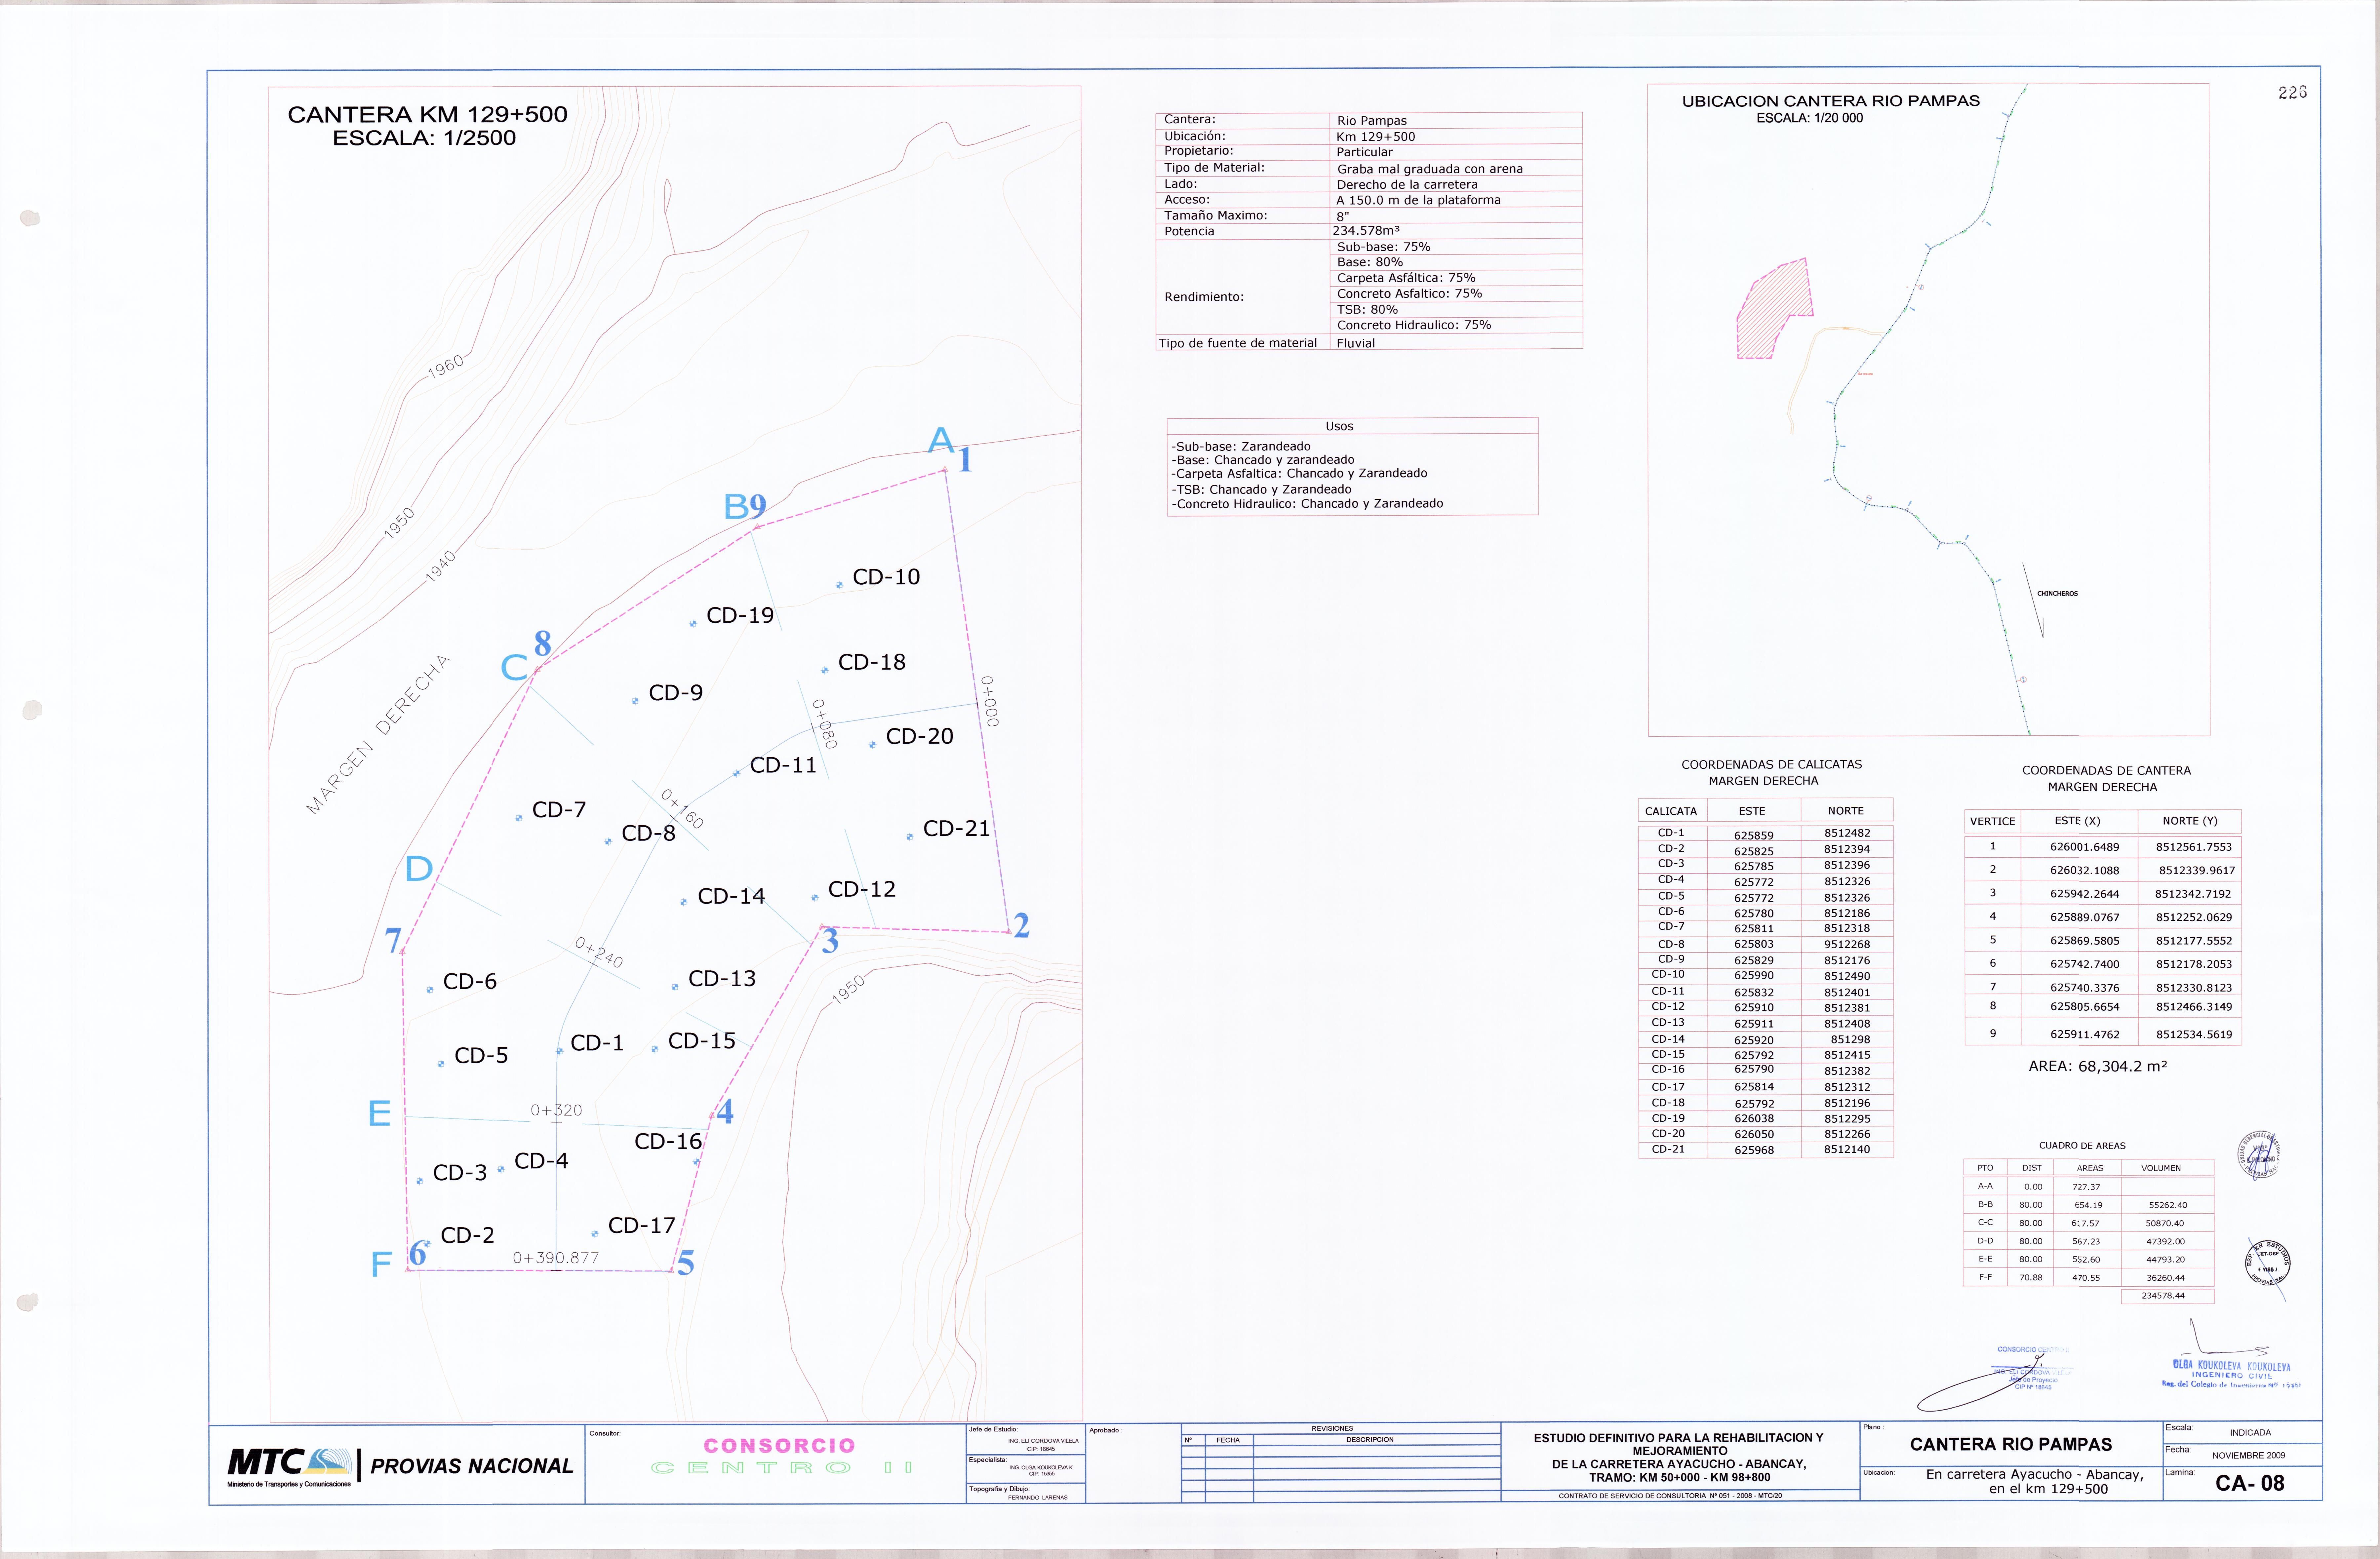
Task: Click calicata label CD-10 on map
Action: click(886, 577)
